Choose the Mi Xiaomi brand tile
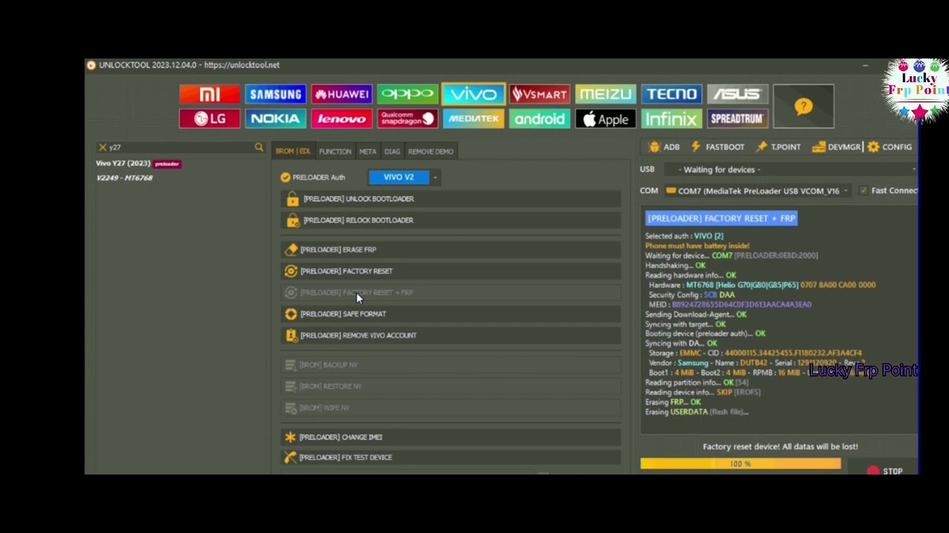Viewport: 949px width, 533px height. point(209,94)
